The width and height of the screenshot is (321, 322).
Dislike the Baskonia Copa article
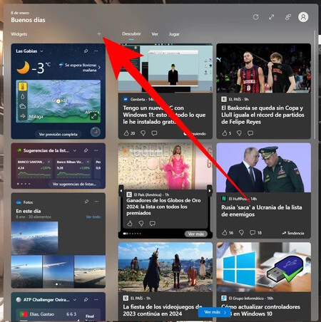tap(239, 133)
